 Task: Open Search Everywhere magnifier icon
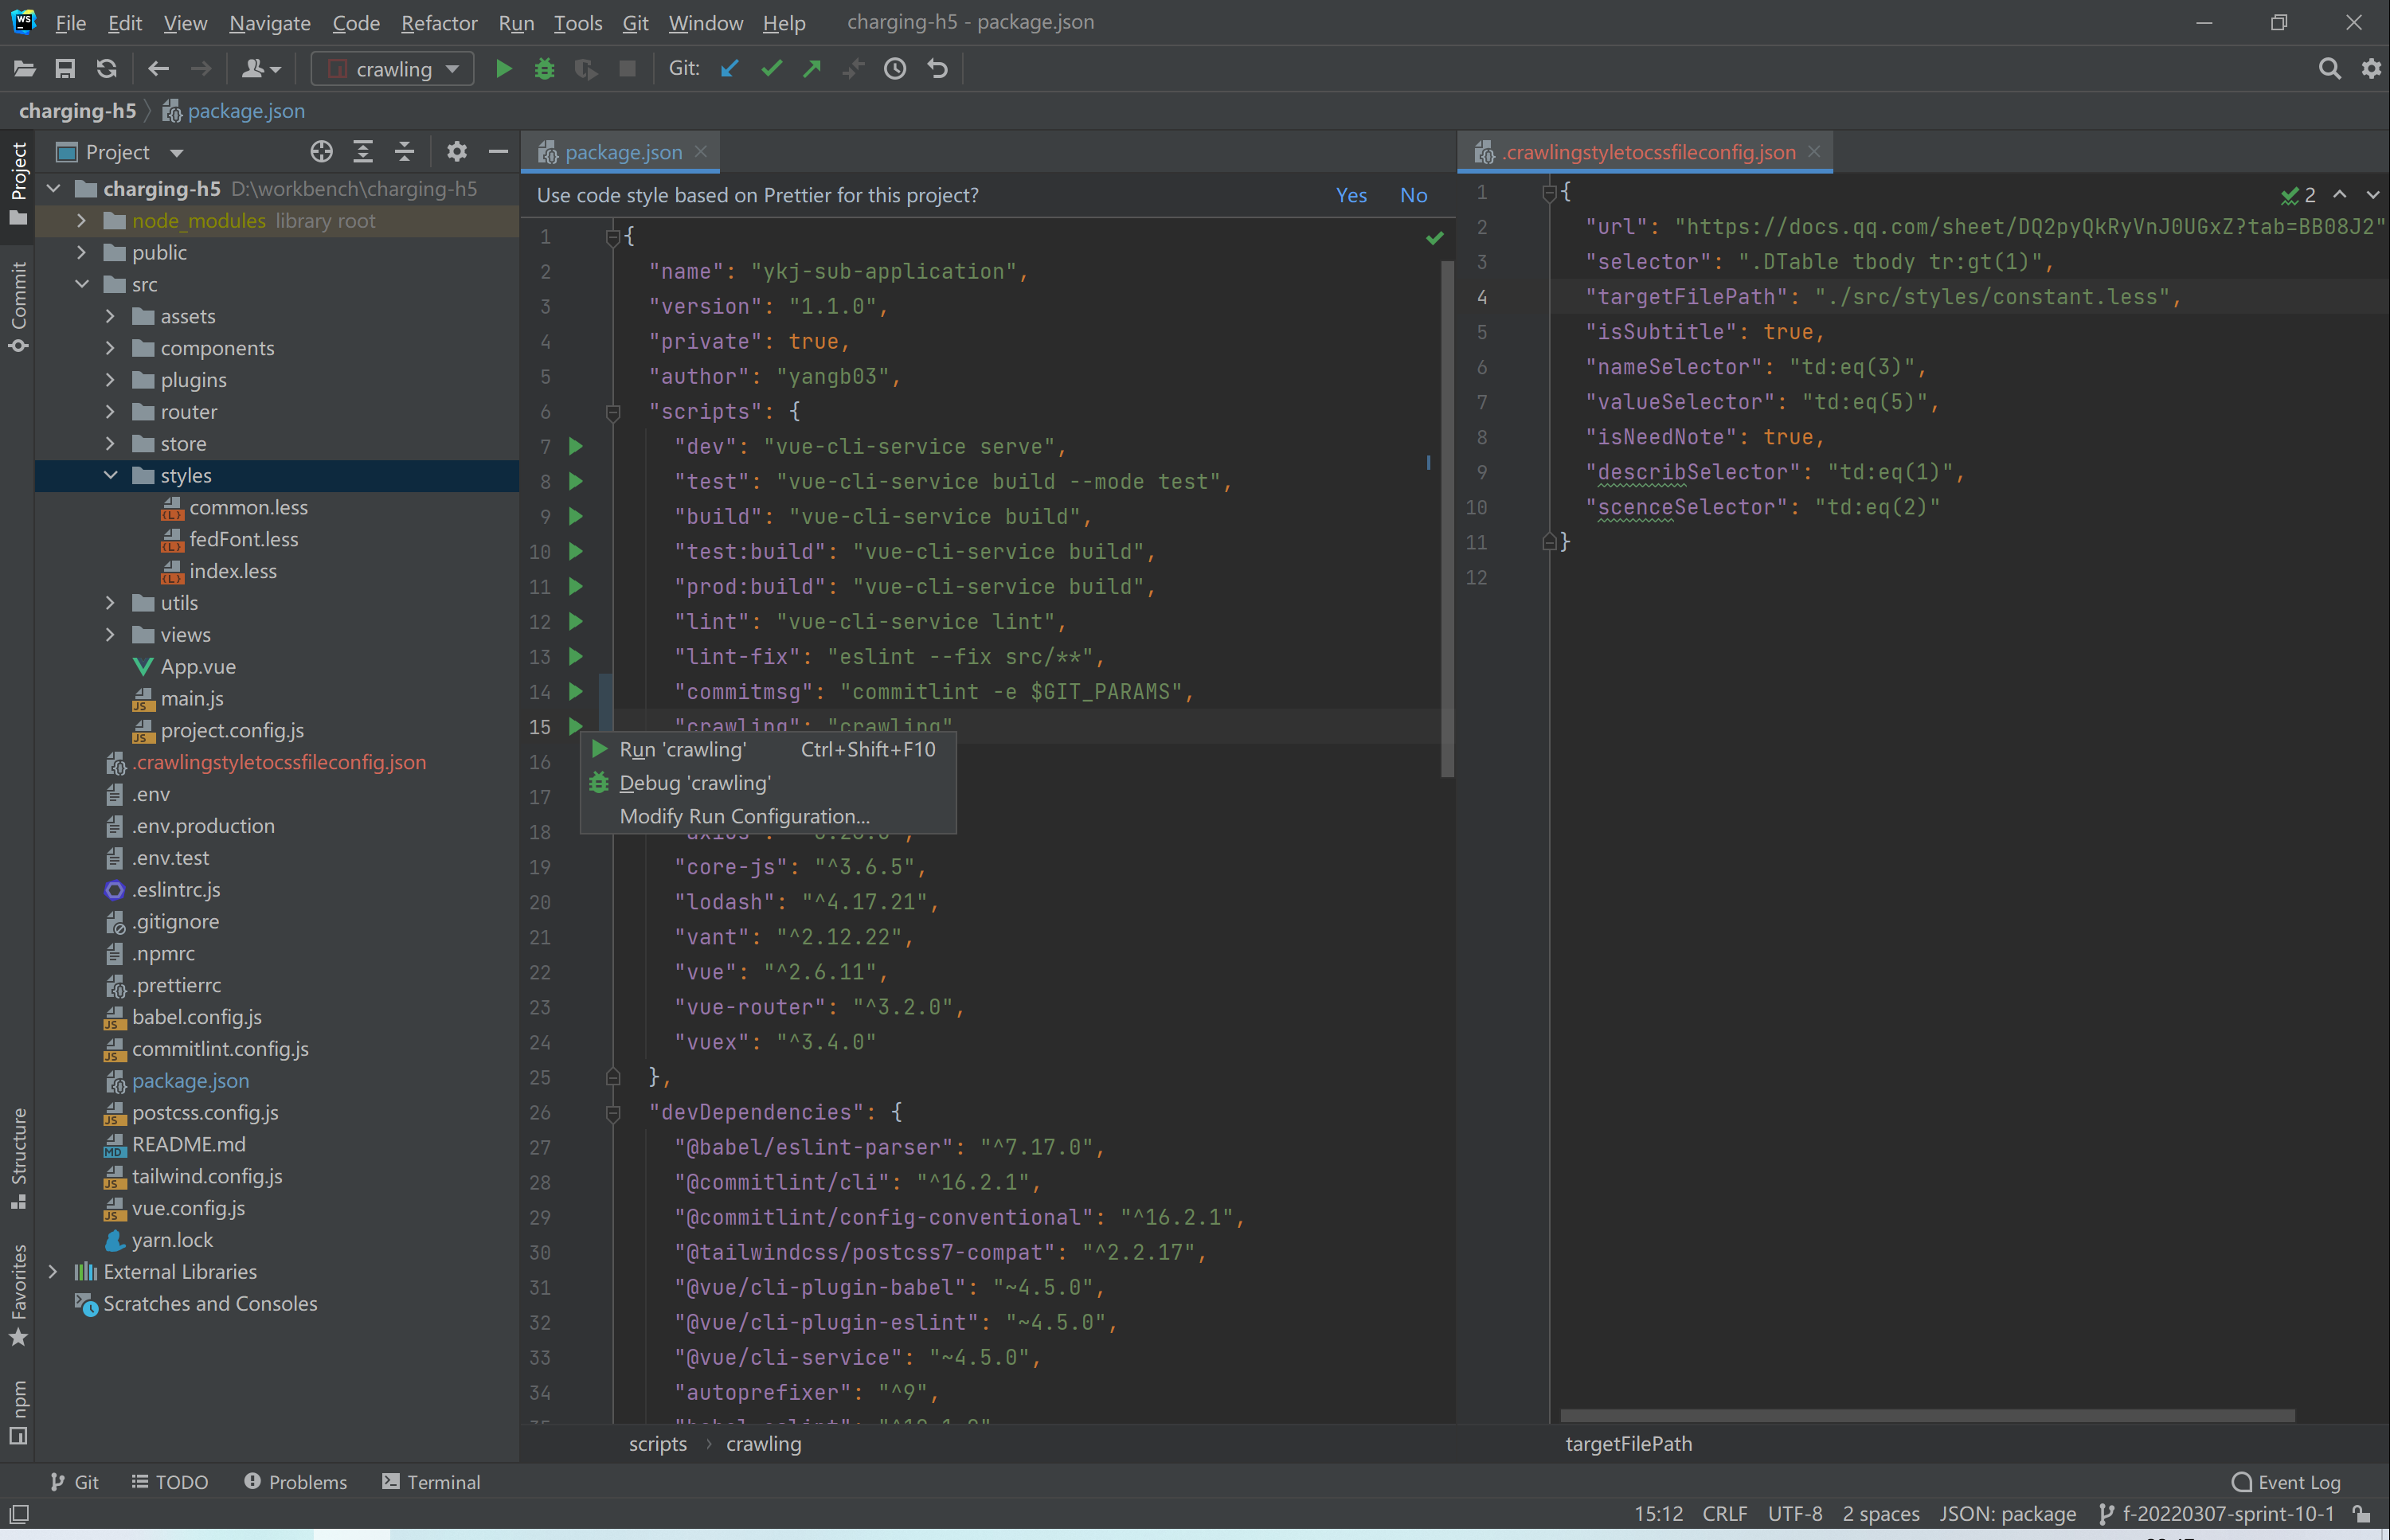click(2329, 69)
